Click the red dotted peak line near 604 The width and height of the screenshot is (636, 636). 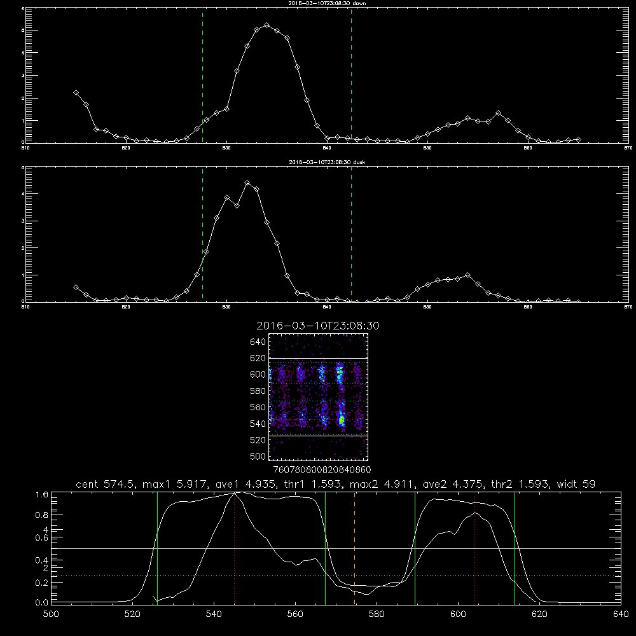coord(474,548)
